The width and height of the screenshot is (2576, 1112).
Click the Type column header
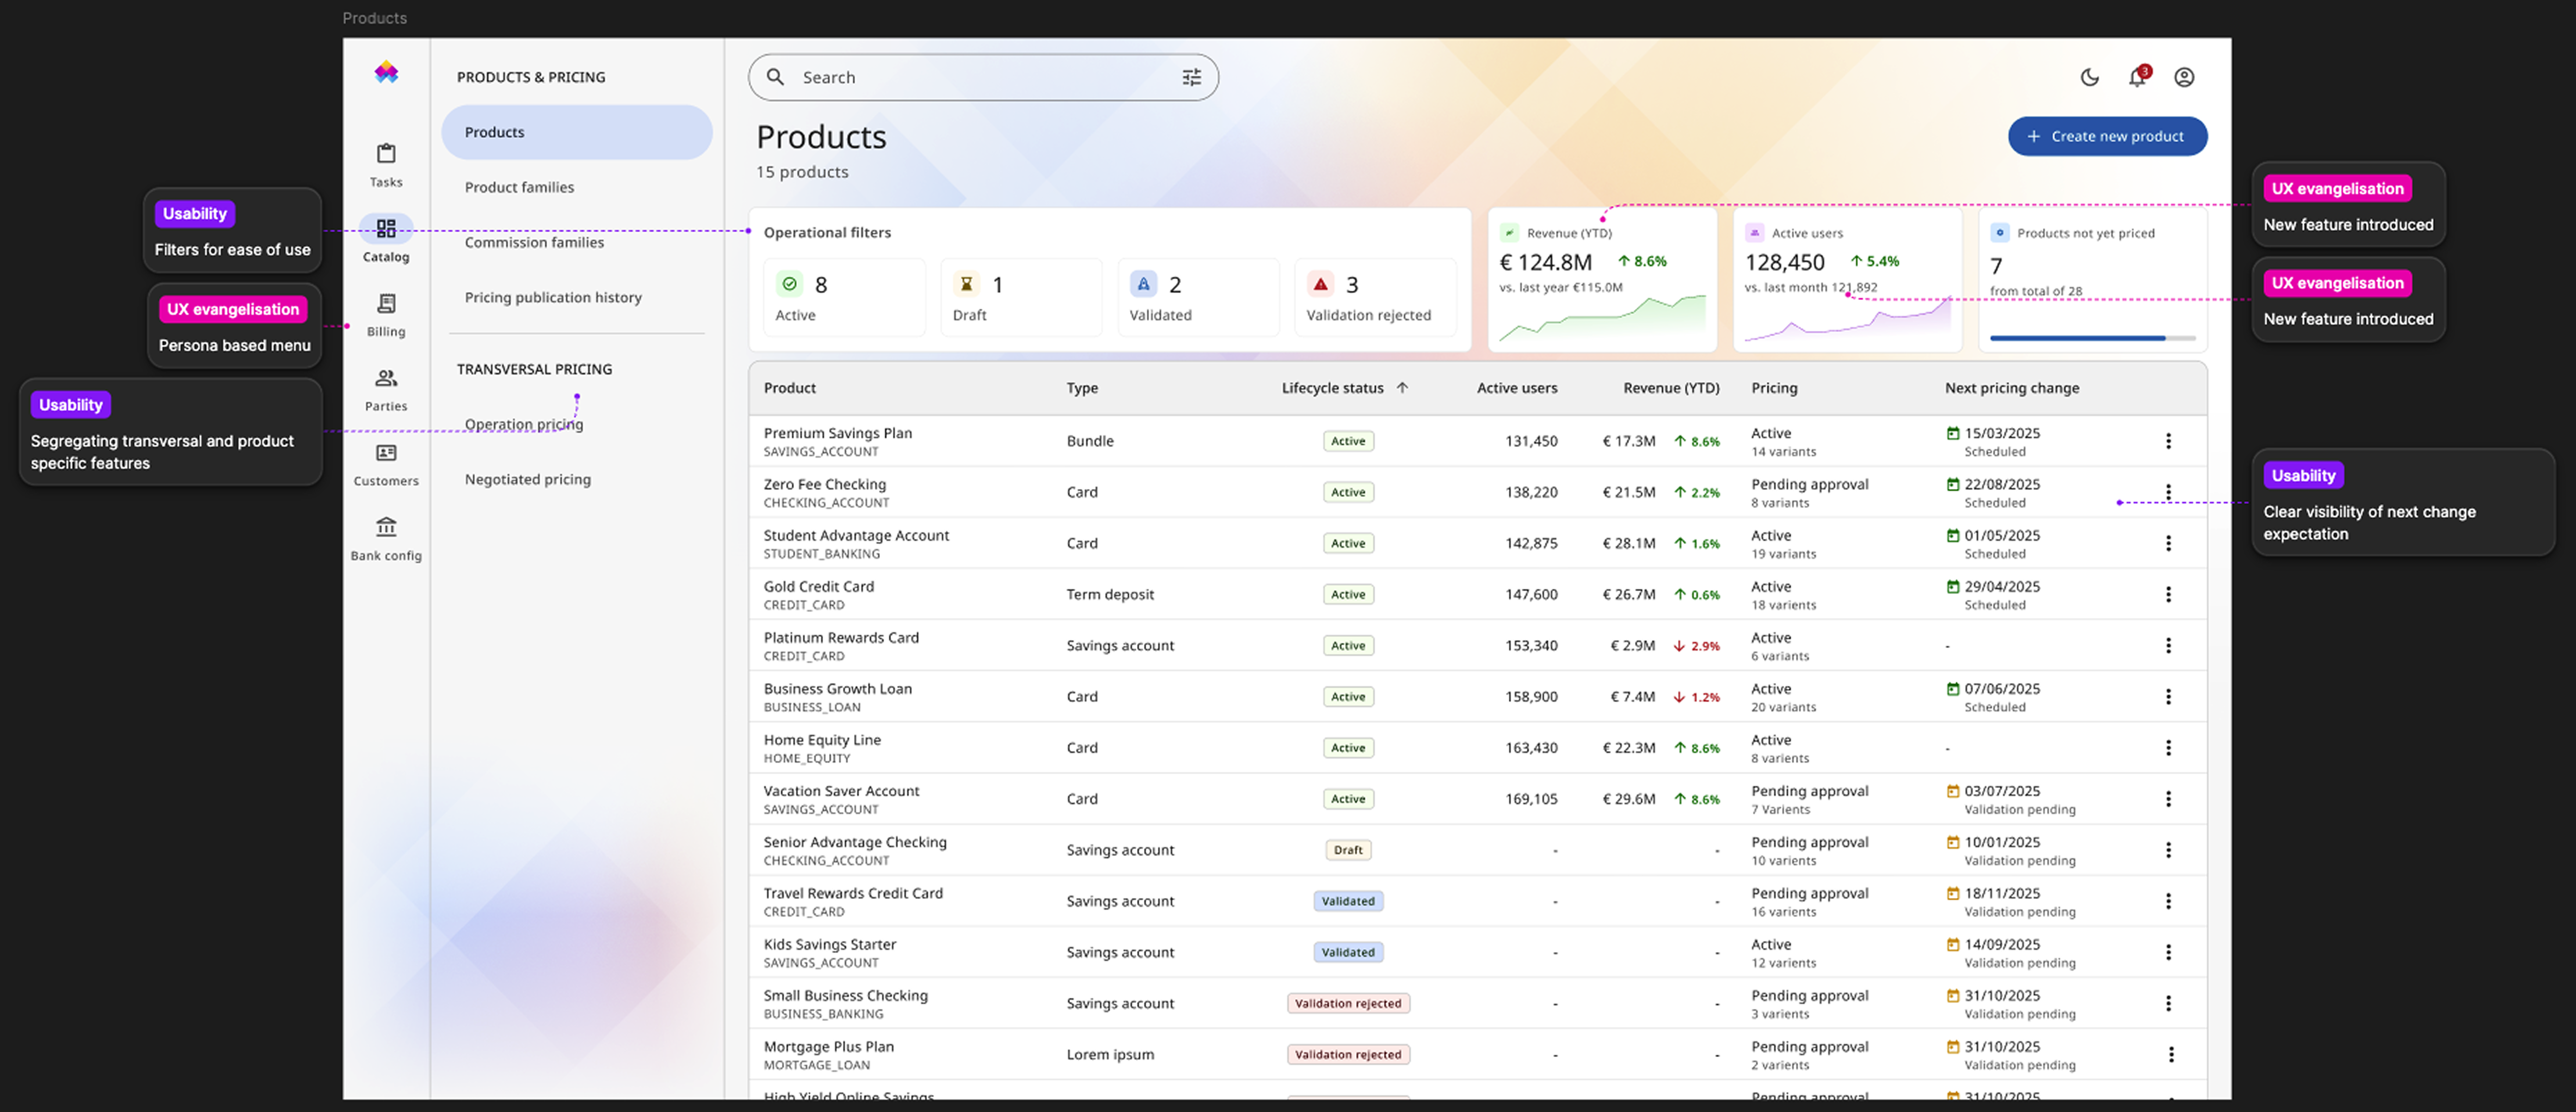click(1082, 388)
